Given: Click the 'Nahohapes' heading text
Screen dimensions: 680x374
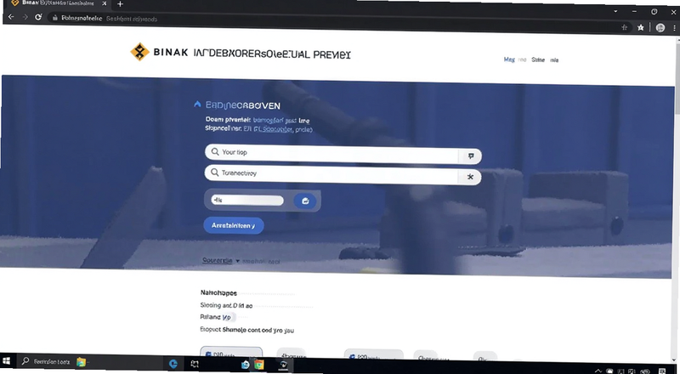Looking at the screenshot, I should [218, 293].
